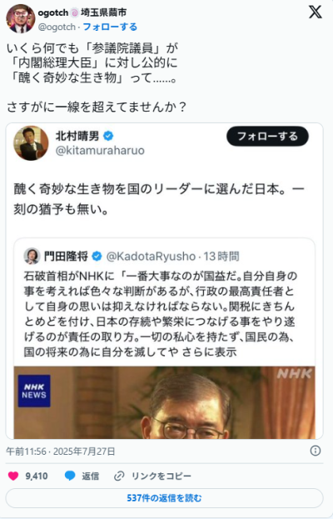Click the timestamp 午前11:56 · 2025年7月27日

[x=61, y=452]
